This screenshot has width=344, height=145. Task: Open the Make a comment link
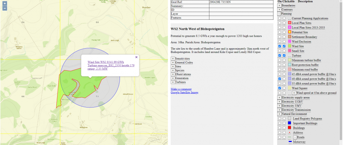coord(181,89)
